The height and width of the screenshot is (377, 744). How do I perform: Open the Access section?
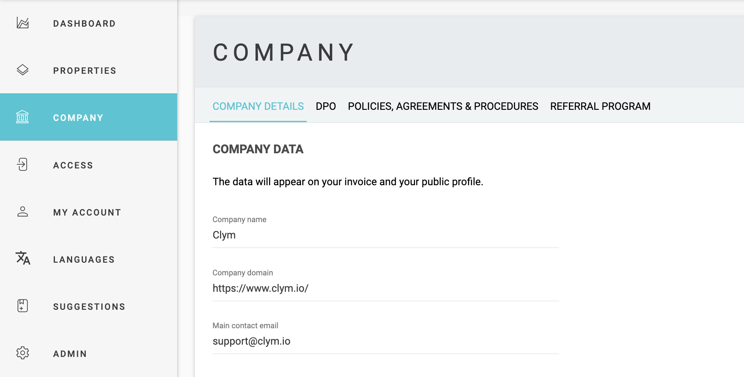pos(89,165)
